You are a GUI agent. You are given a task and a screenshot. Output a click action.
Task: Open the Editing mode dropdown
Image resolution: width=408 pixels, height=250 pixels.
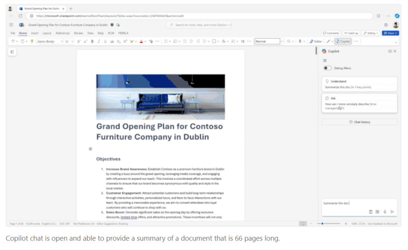371,33
